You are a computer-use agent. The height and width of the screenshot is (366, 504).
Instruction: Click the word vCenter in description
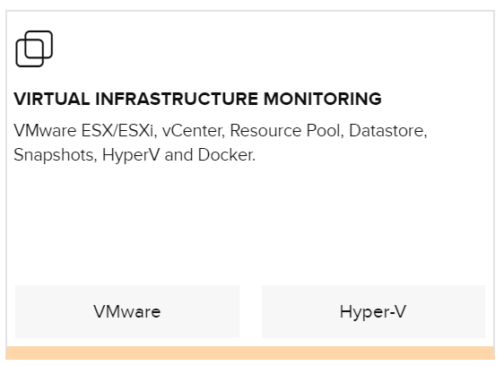coord(193,131)
